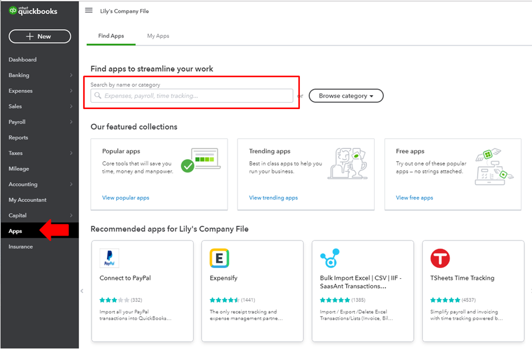This screenshot has height=349, width=532.
Task: Open Mileage in the sidebar
Action: coord(19,169)
